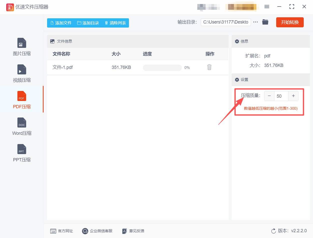Clear the list with 清除列表
Viewport: 313px width, 238px height.
[115, 23]
